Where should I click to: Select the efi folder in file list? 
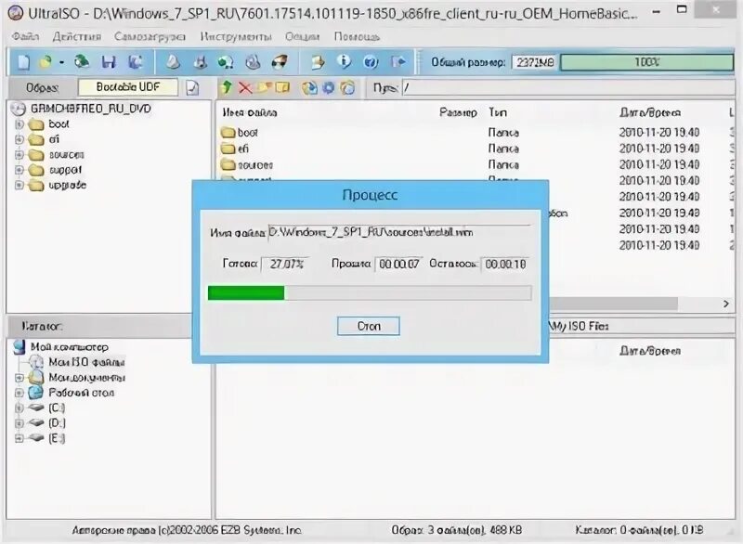point(242,149)
